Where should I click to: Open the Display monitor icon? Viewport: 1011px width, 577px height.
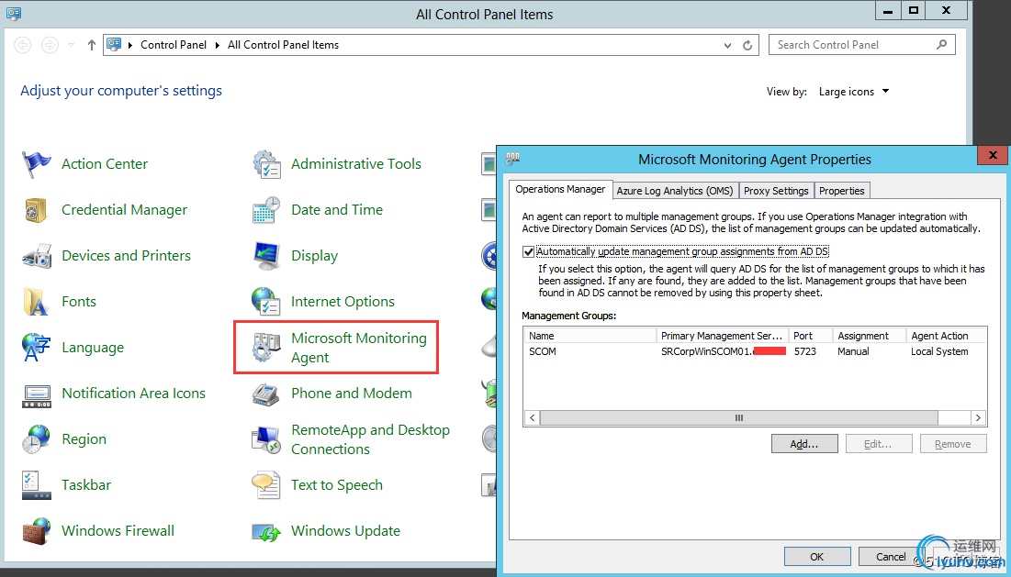[x=265, y=256]
